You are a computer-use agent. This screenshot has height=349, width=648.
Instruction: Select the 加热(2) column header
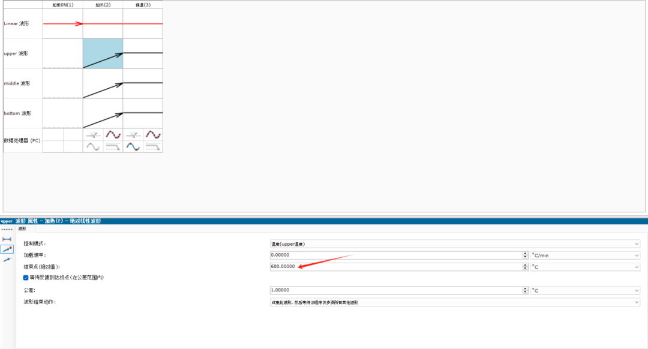(x=103, y=5)
